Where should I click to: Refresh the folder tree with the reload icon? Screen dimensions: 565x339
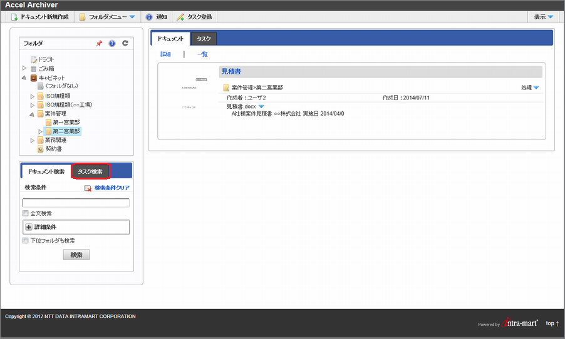pos(125,44)
